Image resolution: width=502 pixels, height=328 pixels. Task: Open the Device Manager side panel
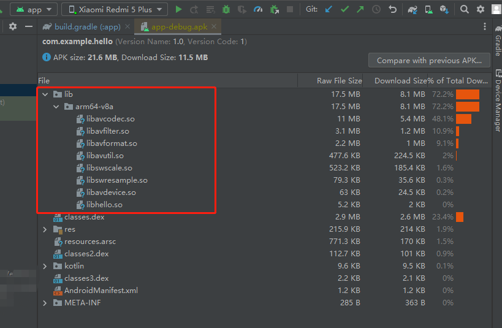coord(497,104)
